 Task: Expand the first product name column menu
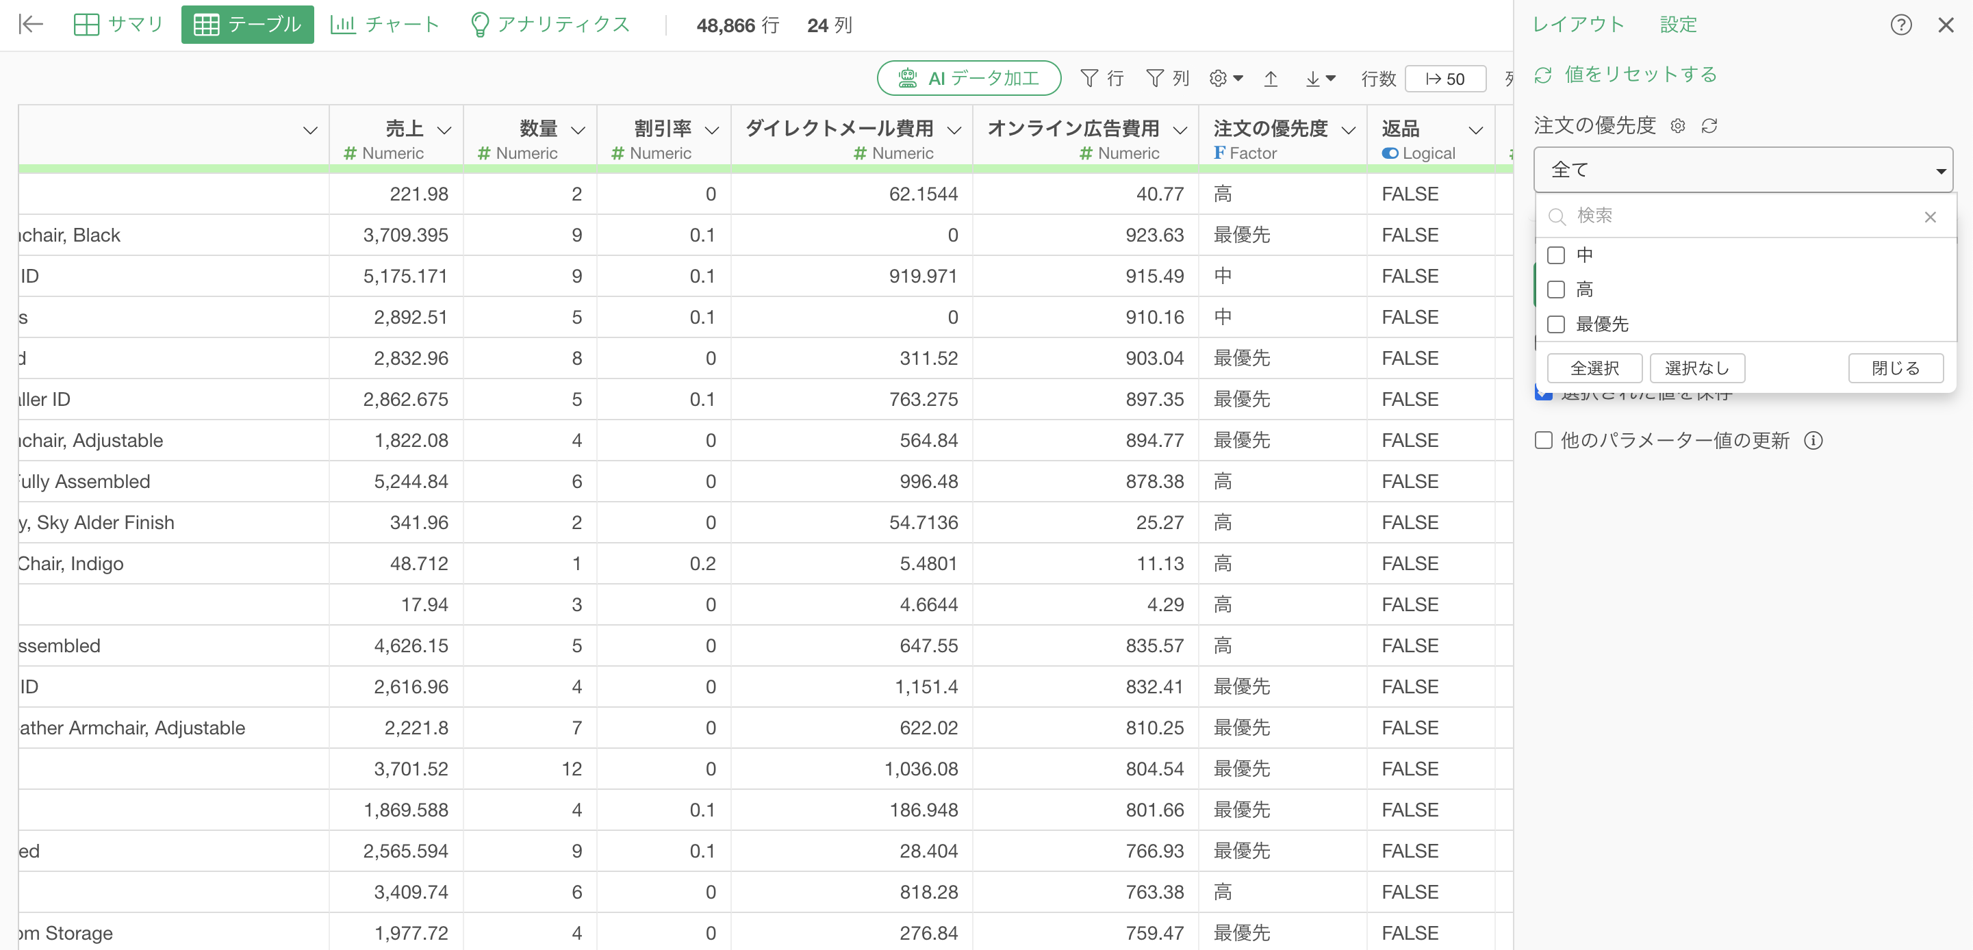click(x=310, y=130)
